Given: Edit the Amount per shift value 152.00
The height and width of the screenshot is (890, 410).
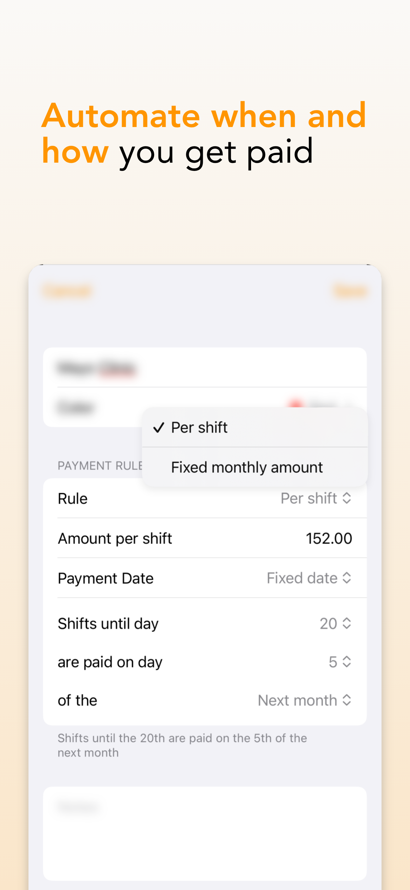Looking at the screenshot, I should pyautogui.click(x=329, y=538).
